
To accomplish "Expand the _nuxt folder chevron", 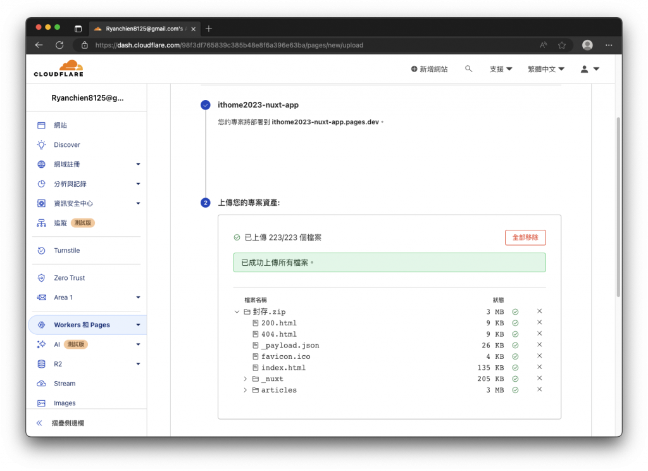I will (x=245, y=379).
